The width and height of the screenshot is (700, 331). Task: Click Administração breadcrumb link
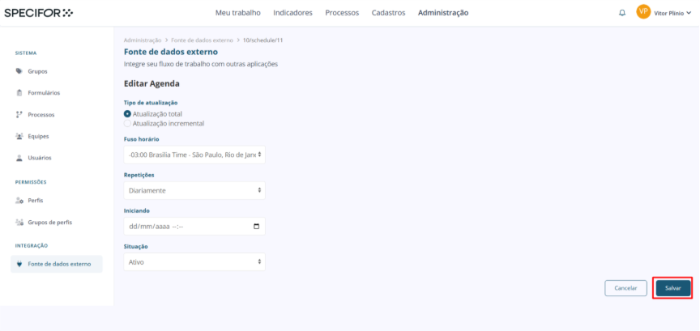(143, 40)
